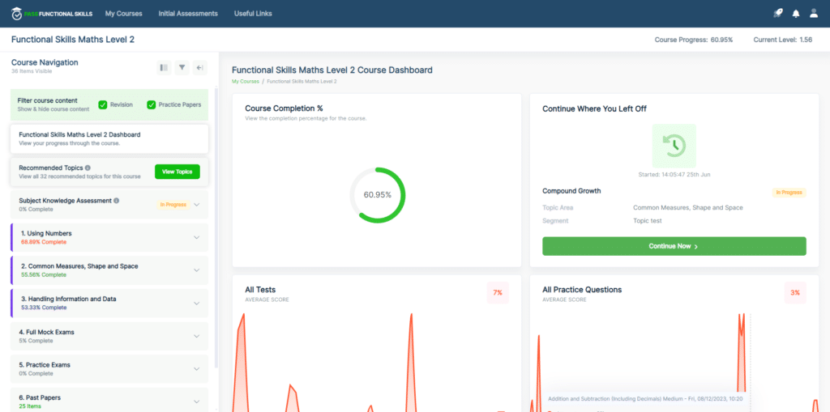This screenshot has width=830, height=412.
Task: Expand Common Measures, Shape and Space section
Action: [196, 270]
